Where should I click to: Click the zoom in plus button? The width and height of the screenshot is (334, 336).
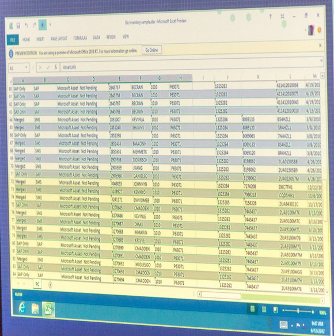click(313, 312)
